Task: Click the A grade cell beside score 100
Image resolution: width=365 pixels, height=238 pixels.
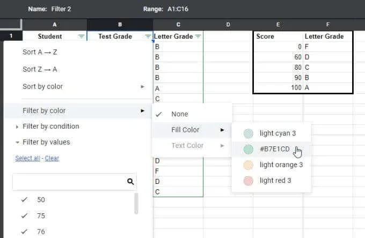Action: click(x=328, y=87)
